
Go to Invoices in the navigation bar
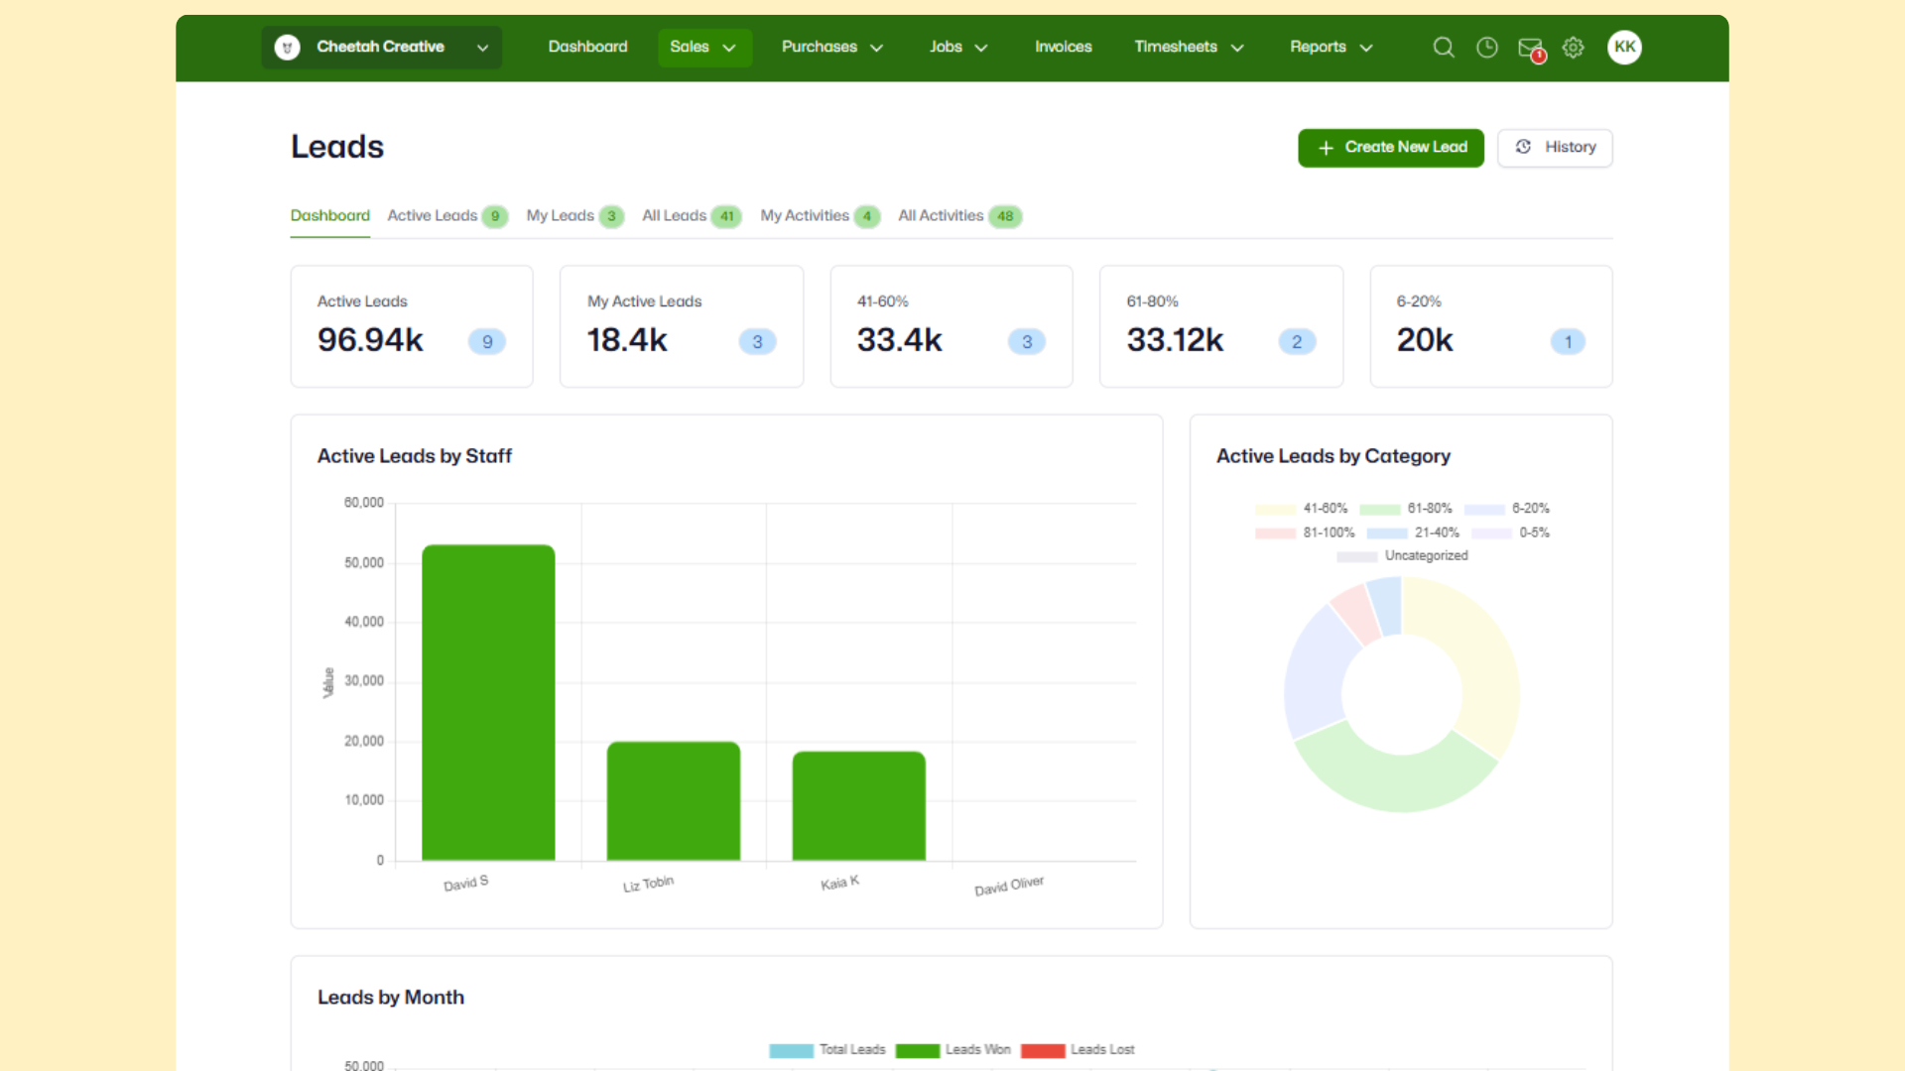point(1063,47)
